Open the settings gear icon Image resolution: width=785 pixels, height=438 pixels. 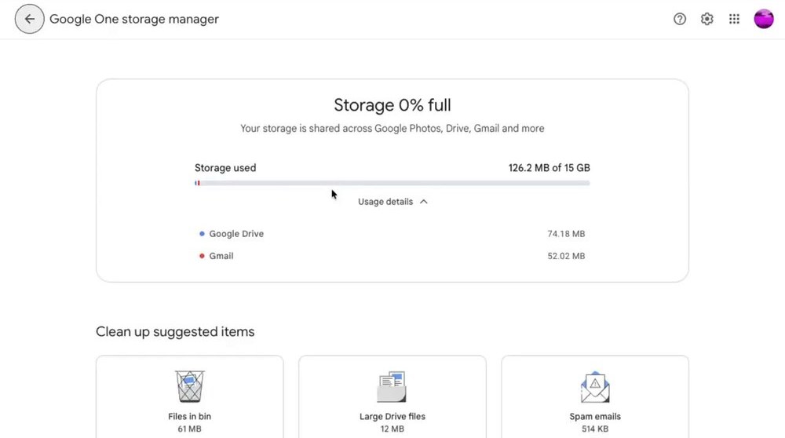click(707, 19)
